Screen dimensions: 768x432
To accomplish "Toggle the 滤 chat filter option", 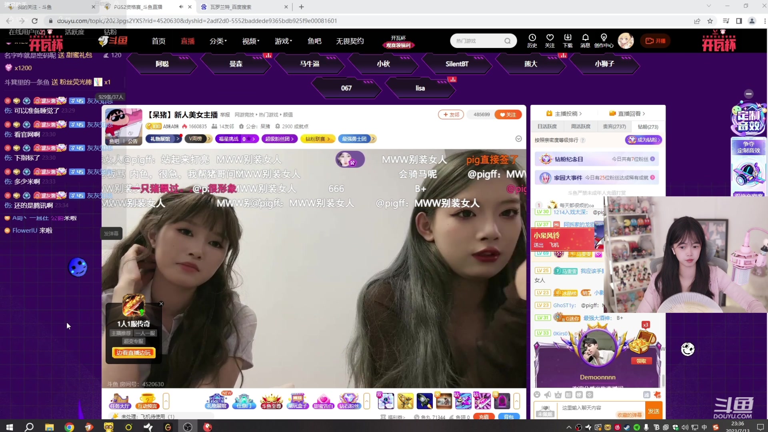I will pyautogui.click(x=646, y=395).
